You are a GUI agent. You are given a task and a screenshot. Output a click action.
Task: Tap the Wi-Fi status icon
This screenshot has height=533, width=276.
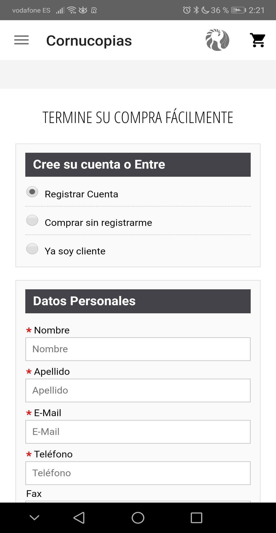72,10
